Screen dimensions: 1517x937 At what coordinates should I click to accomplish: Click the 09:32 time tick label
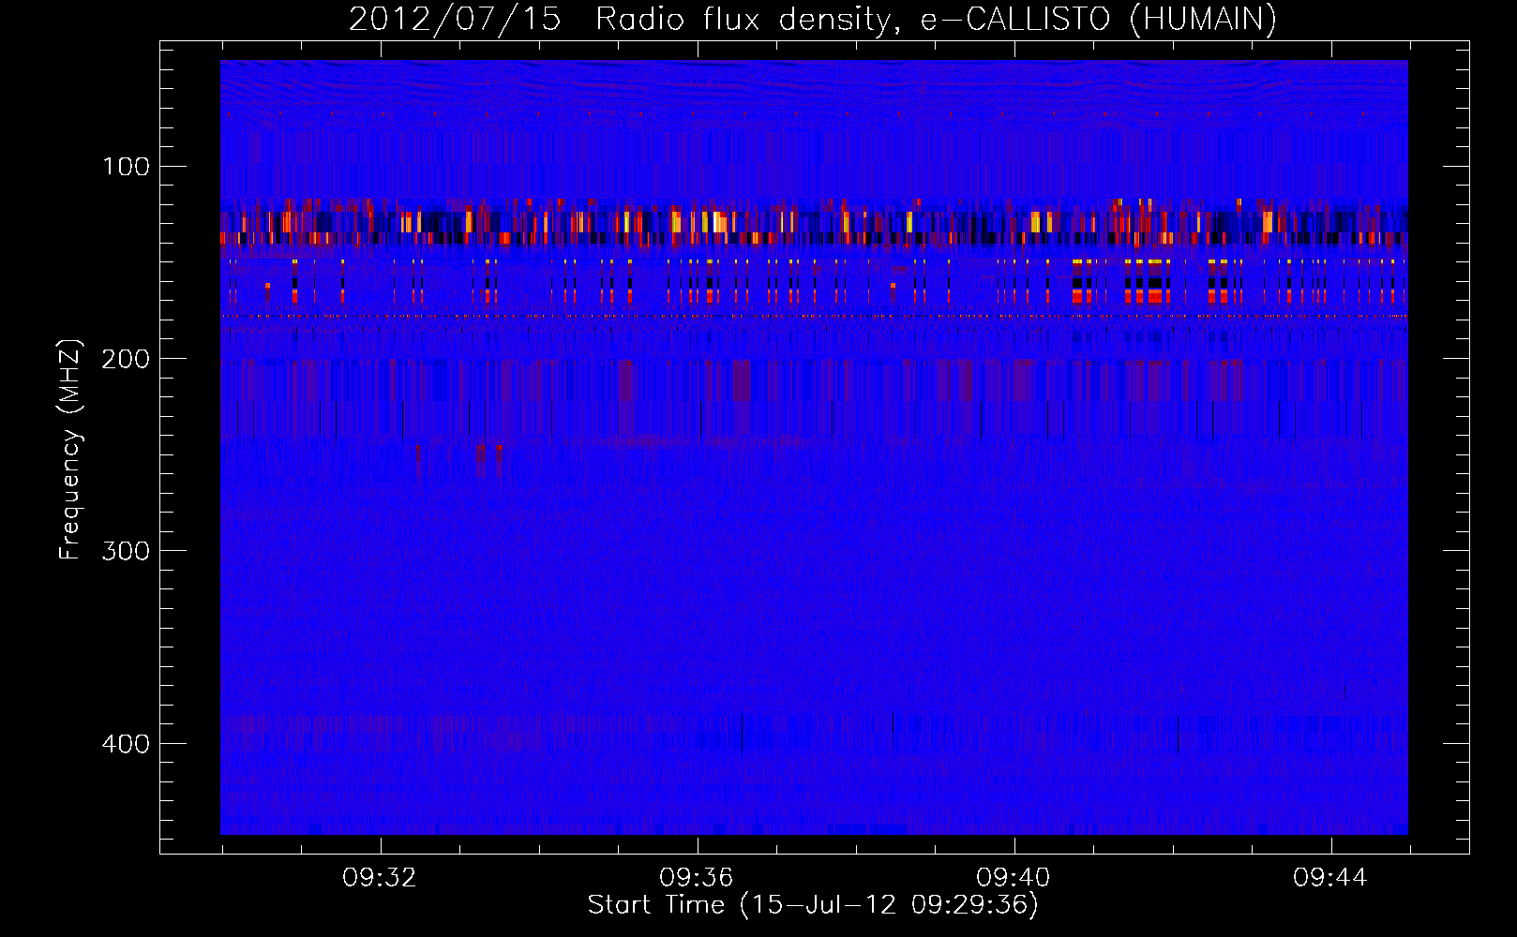(x=380, y=878)
